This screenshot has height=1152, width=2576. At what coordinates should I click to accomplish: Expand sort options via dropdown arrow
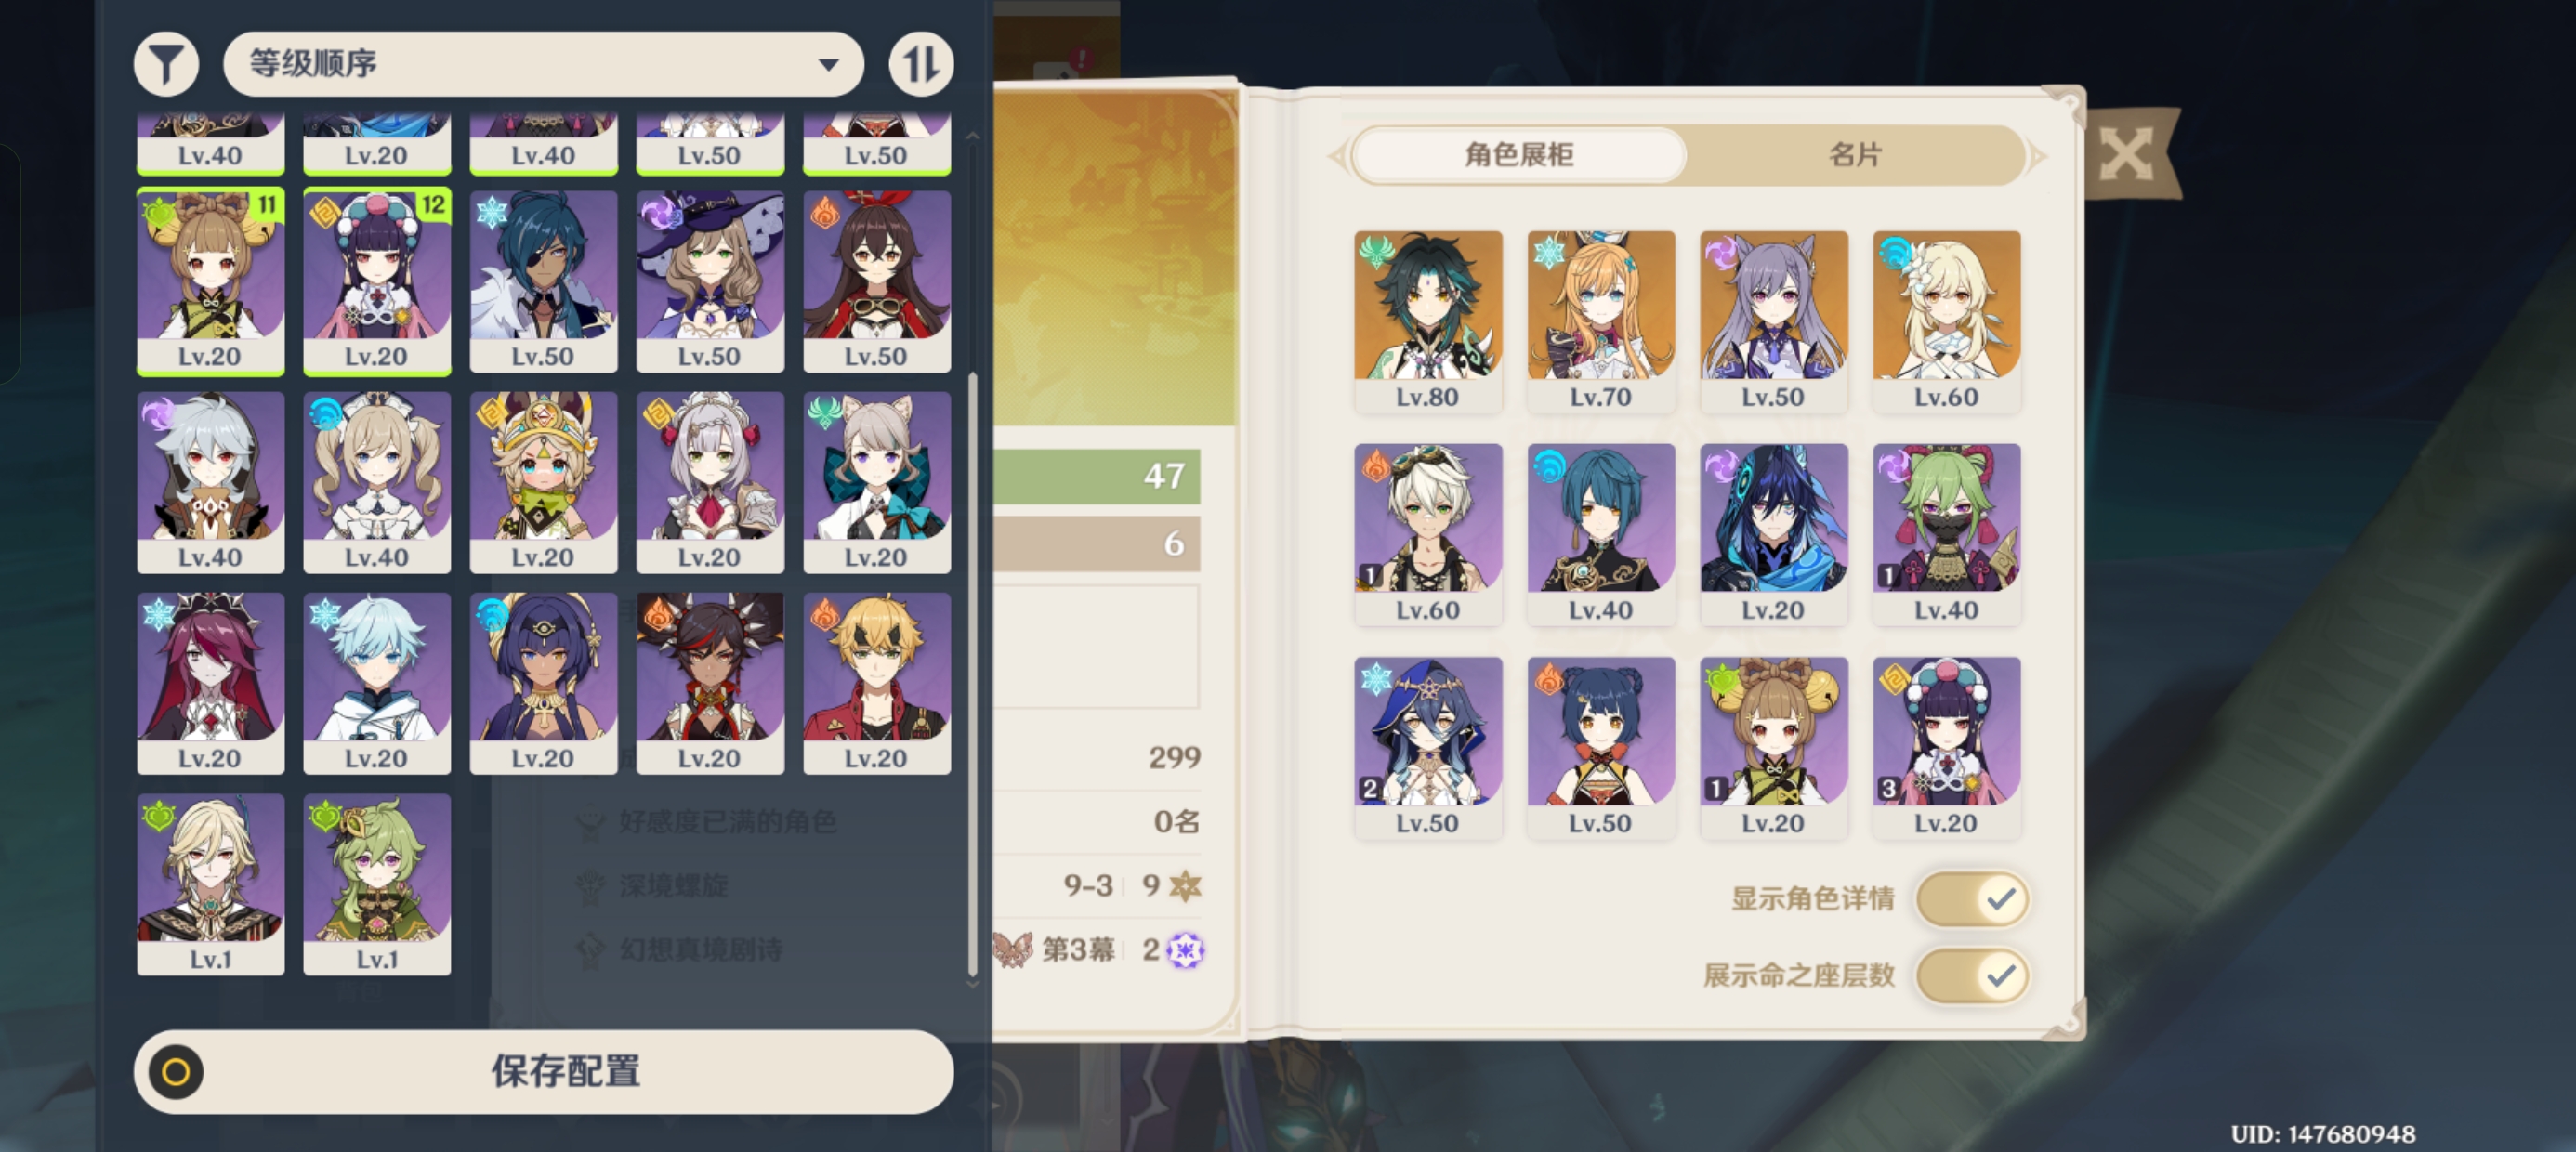click(x=828, y=65)
